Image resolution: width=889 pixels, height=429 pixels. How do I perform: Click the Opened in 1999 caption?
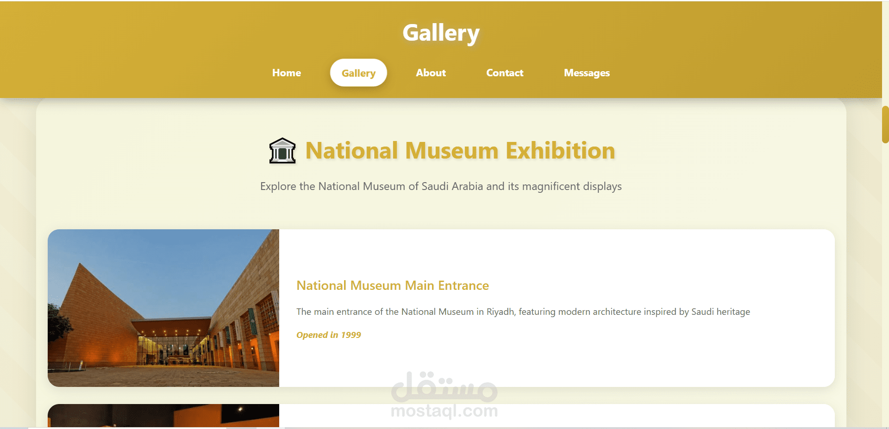[x=329, y=335]
